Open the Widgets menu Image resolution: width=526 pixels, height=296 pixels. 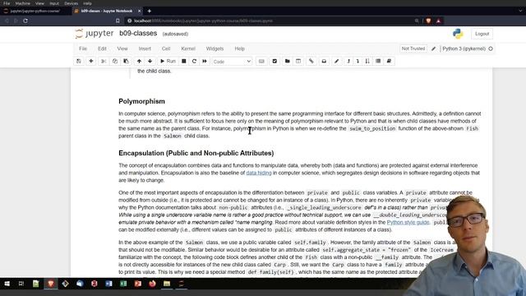[x=215, y=49]
